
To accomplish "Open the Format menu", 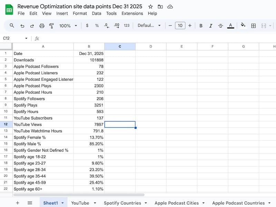I will point(80,13).
